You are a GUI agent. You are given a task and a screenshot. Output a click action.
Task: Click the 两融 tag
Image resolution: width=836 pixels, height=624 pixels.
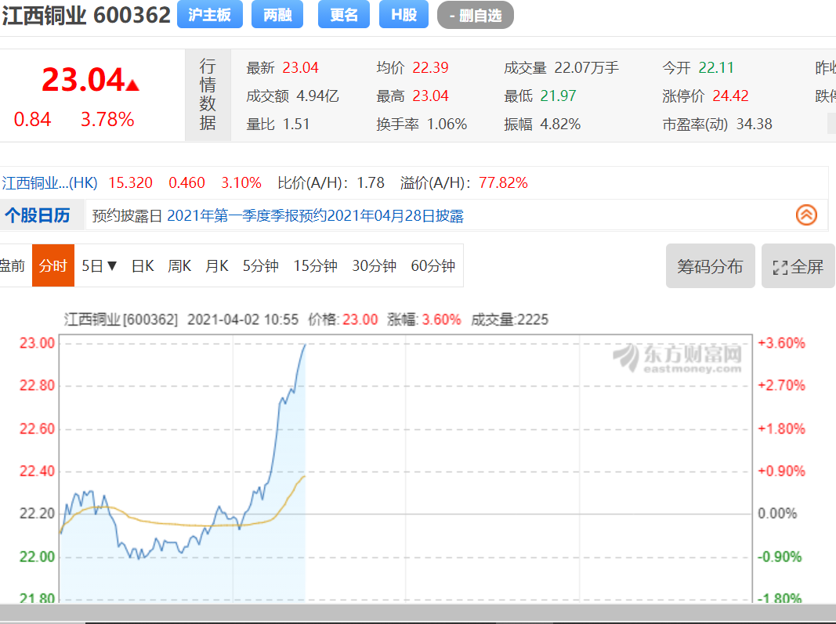(277, 14)
